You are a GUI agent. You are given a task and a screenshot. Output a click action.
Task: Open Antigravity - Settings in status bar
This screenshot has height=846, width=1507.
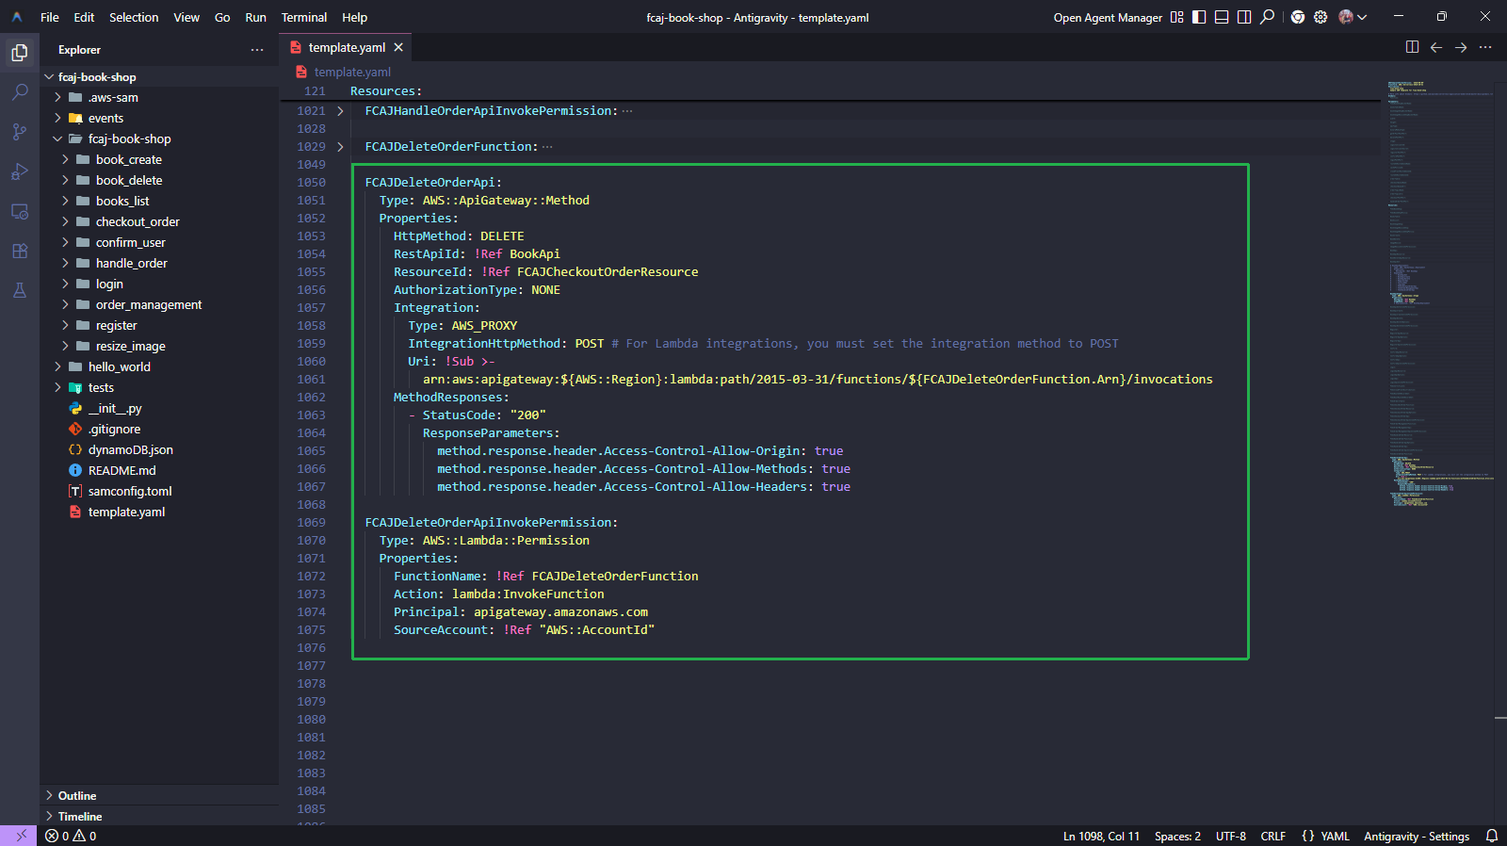coord(1416,837)
